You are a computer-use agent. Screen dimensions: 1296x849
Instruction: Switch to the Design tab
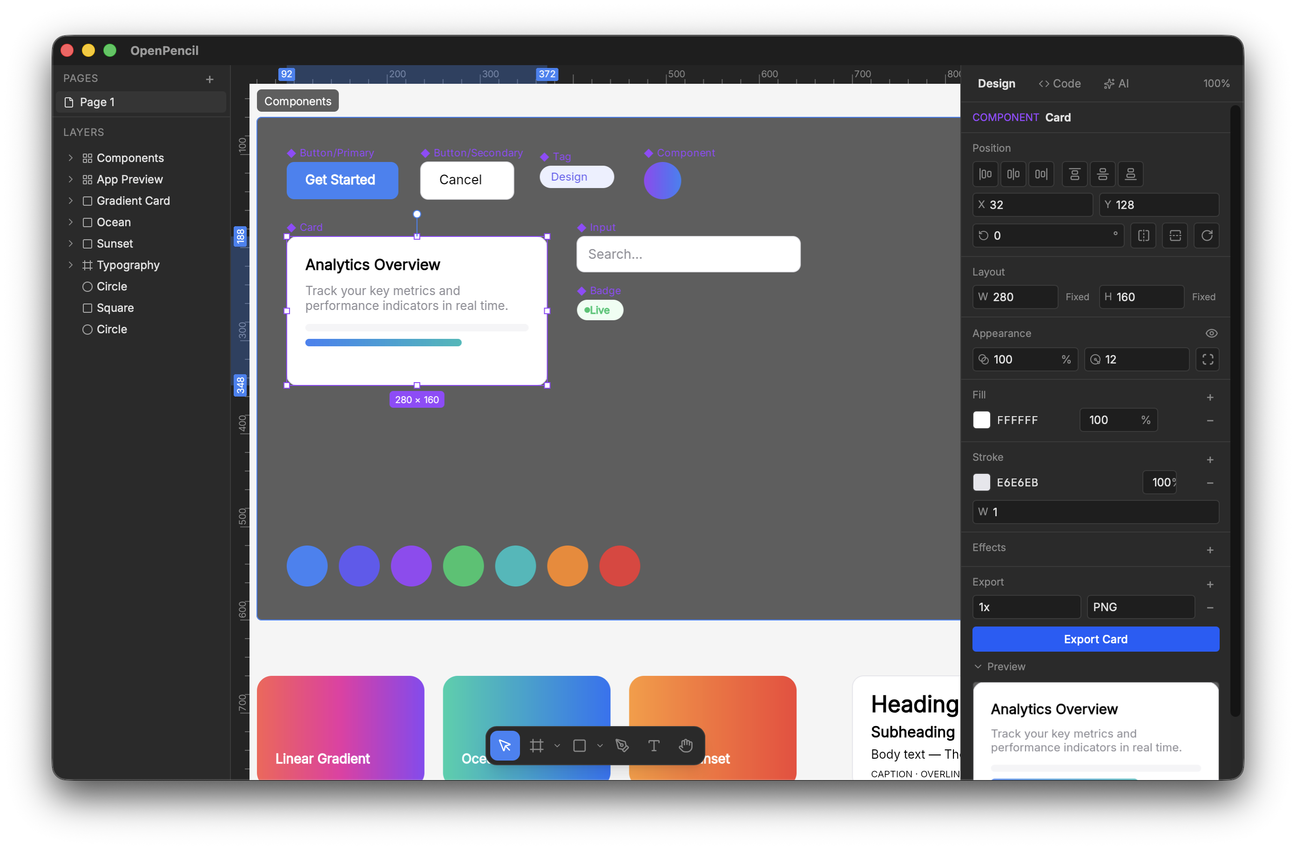996,83
